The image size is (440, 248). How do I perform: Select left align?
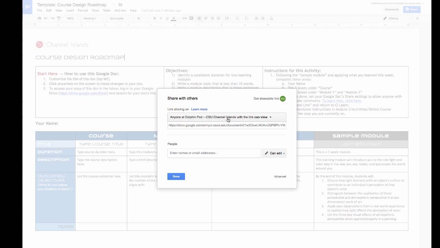pyautogui.click(x=199, y=18)
